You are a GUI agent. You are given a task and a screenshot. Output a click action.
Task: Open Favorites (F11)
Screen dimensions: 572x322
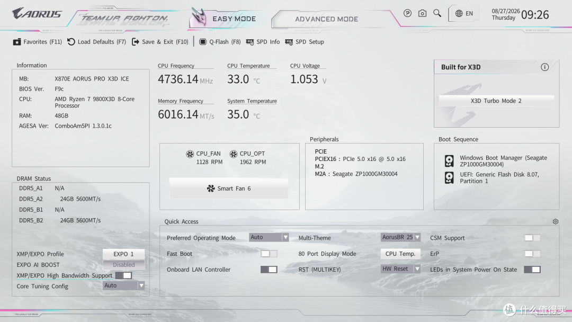[x=37, y=42]
